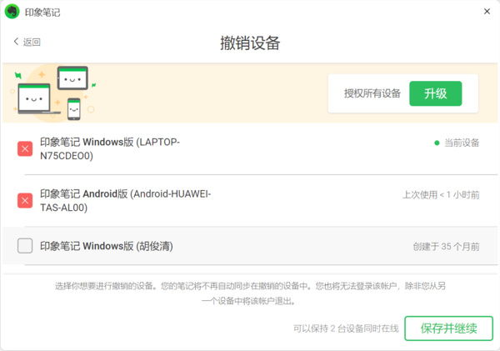Click the 创建于 35 个月前 timestamp

(446, 246)
